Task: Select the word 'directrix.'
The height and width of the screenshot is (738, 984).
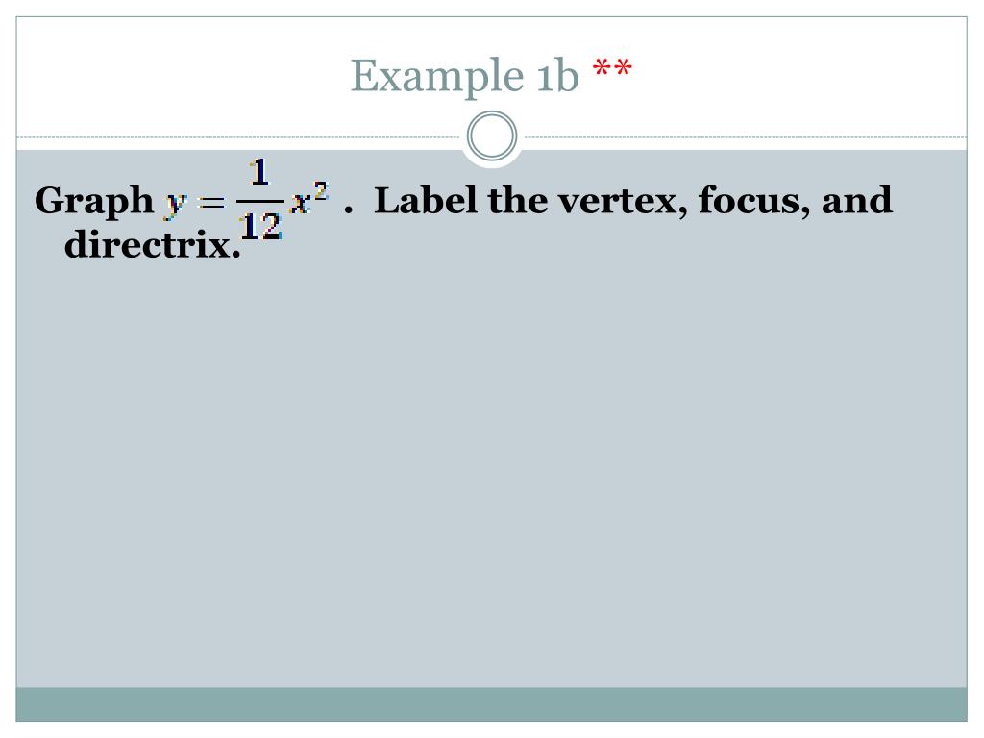Action: 153,244
